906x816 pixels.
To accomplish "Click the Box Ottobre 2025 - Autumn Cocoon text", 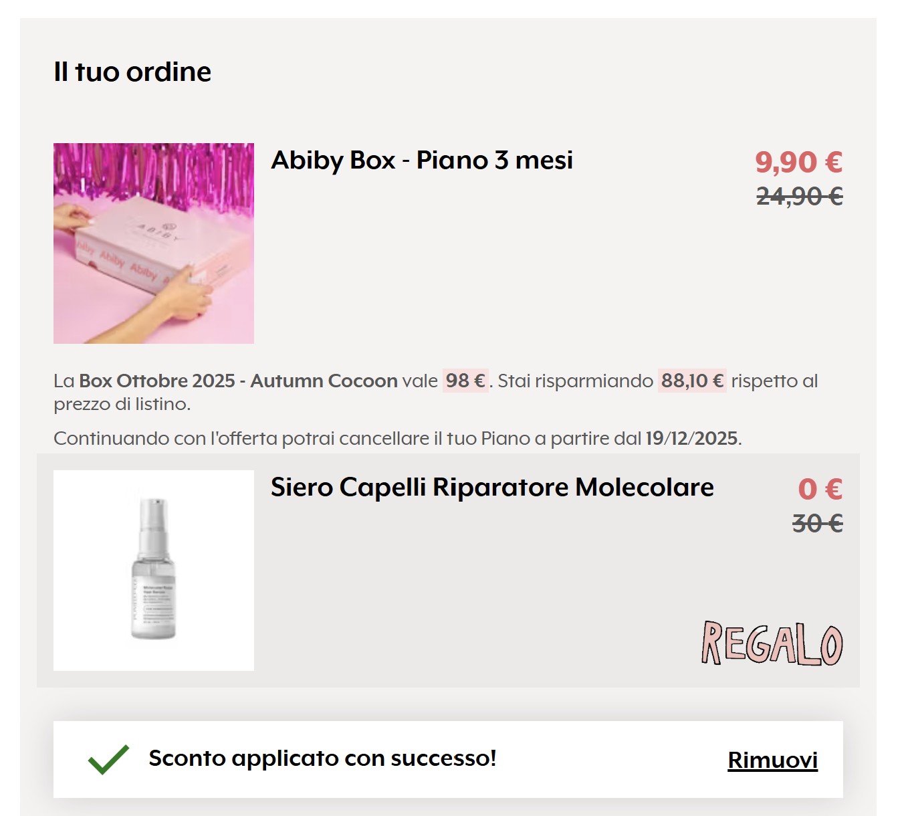I will coord(238,381).
